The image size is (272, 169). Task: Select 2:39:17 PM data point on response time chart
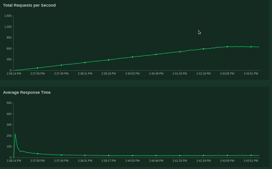[x=109, y=155]
